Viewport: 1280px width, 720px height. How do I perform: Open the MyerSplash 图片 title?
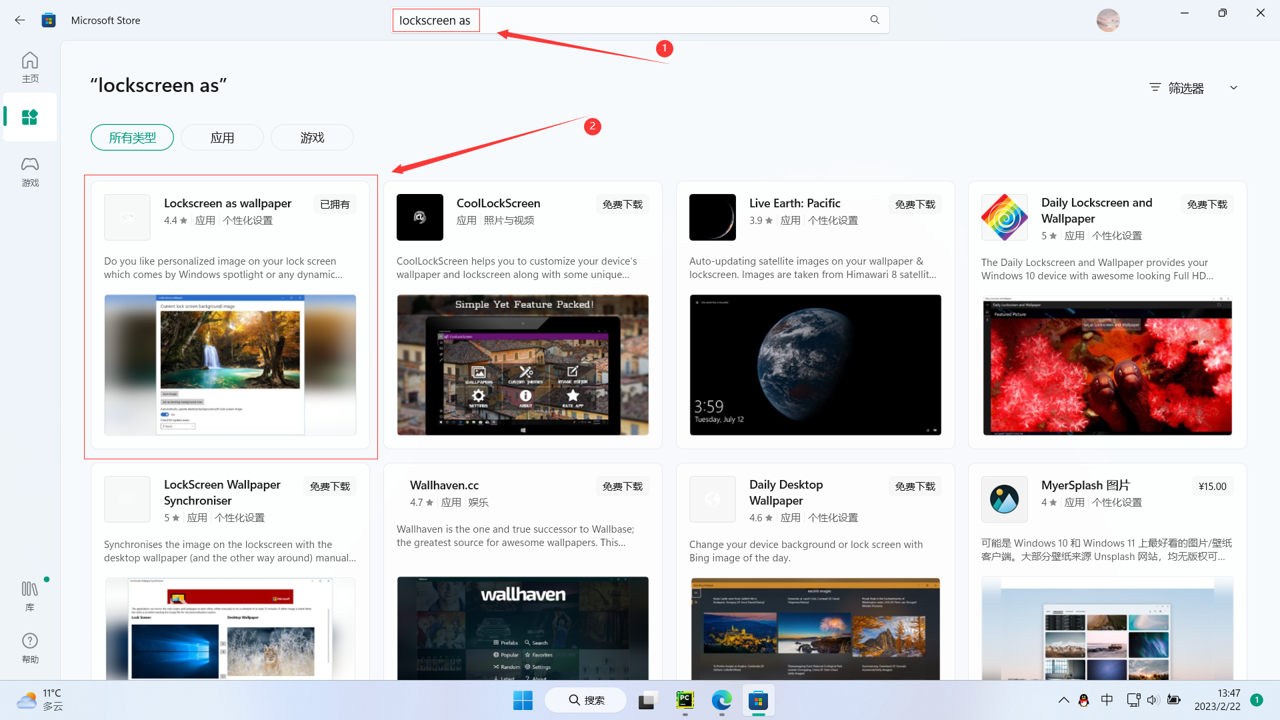(x=1085, y=485)
